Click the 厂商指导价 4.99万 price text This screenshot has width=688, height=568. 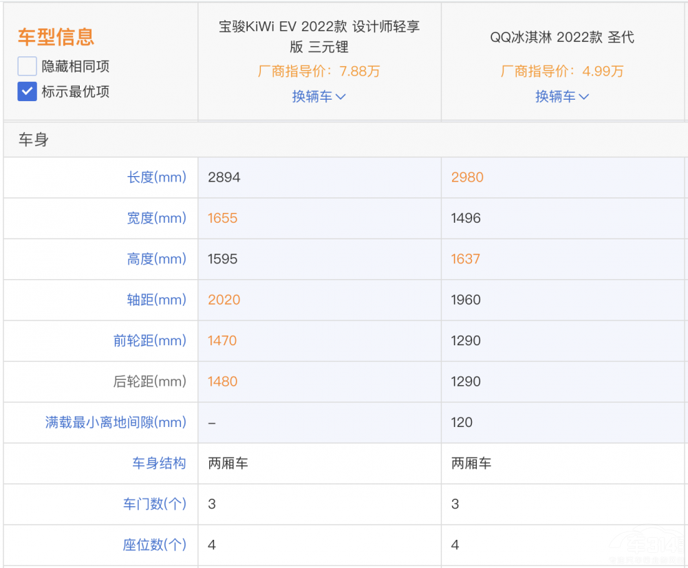[562, 72]
